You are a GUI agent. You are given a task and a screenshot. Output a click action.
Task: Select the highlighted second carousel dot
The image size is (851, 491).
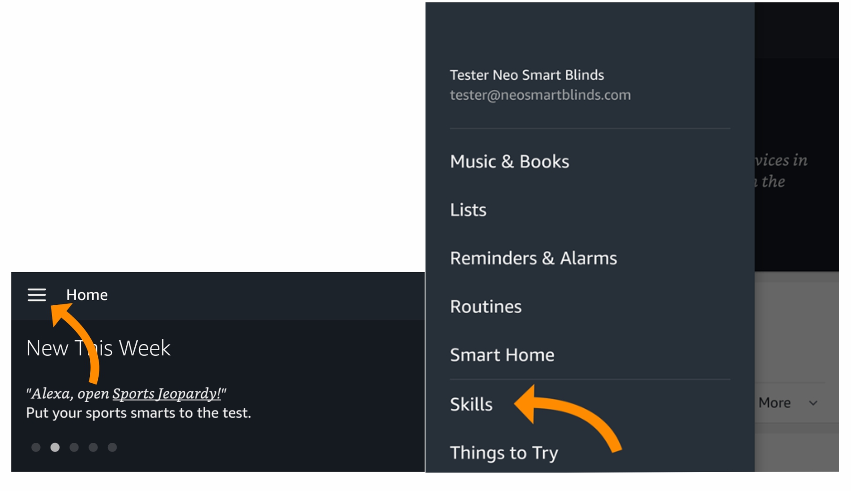point(55,447)
